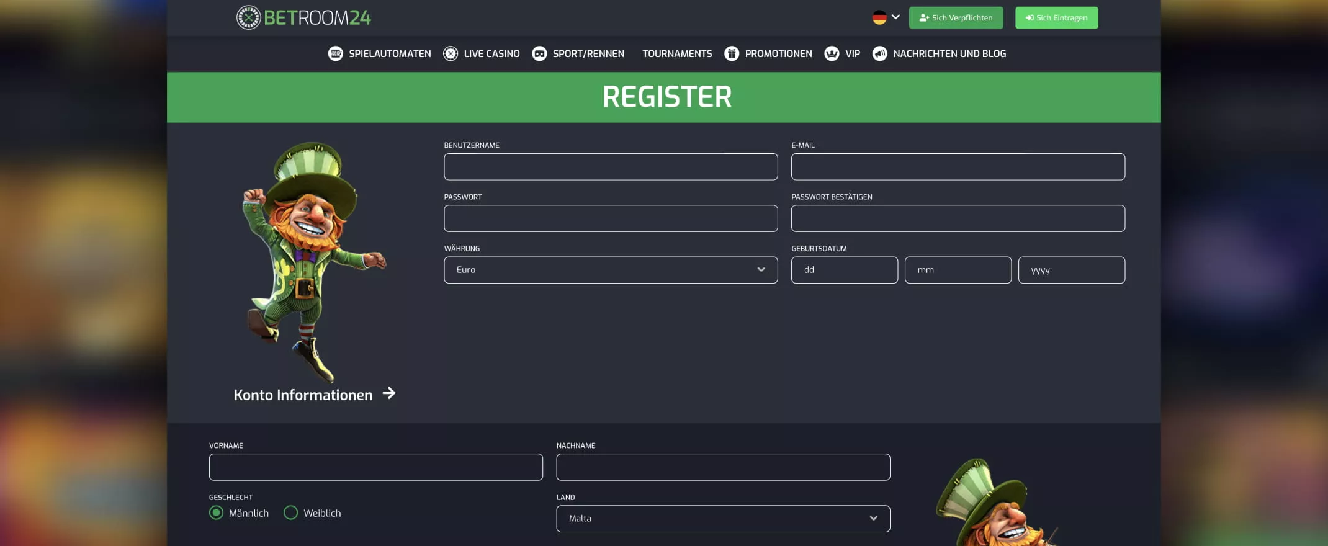Screen dimensions: 1328x546
Task: Open the Tournaments menu item
Action: pyautogui.click(x=677, y=53)
